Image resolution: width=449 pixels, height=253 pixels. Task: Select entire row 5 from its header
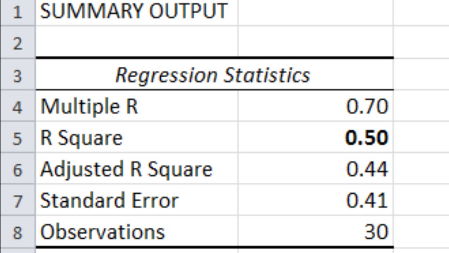[x=18, y=138]
